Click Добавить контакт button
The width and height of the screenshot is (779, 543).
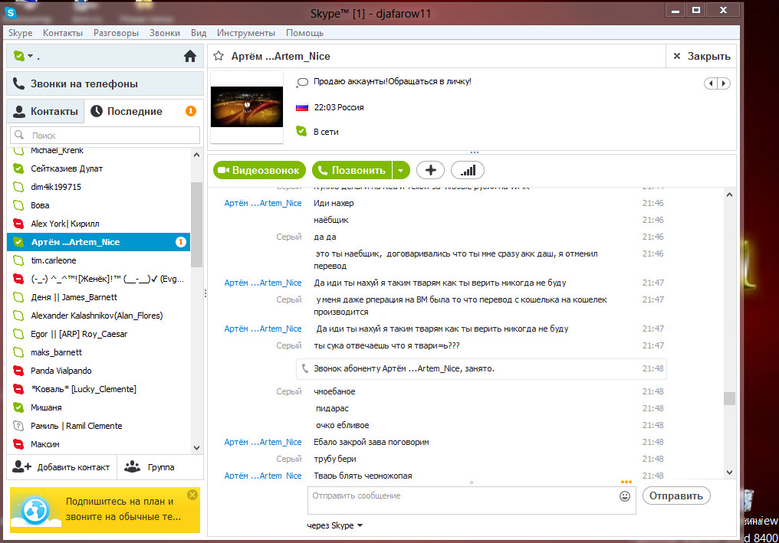tap(61, 467)
